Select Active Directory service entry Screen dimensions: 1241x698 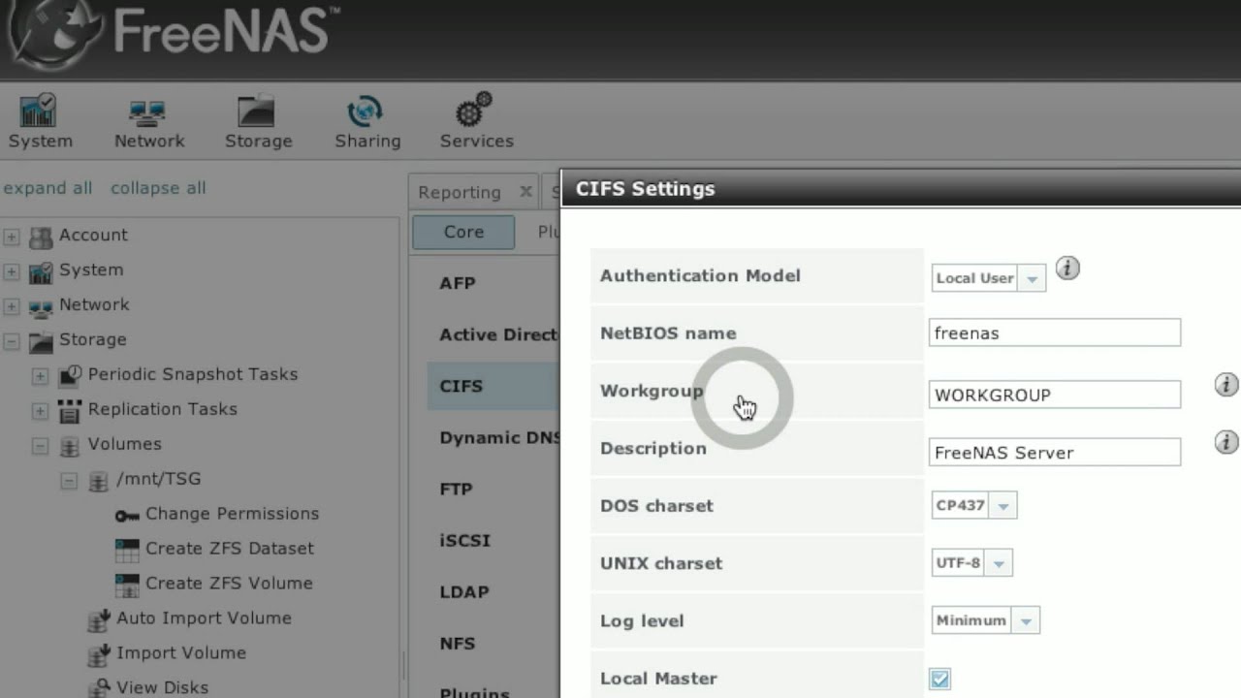pos(498,334)
